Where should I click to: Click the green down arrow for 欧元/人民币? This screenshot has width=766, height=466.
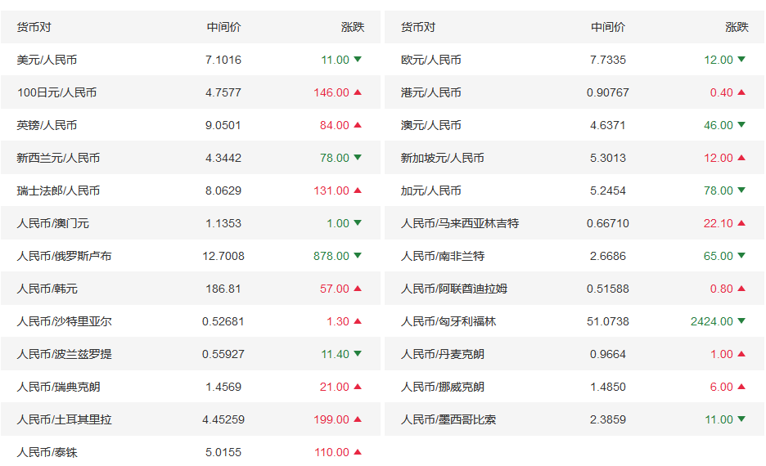(741, 60)
